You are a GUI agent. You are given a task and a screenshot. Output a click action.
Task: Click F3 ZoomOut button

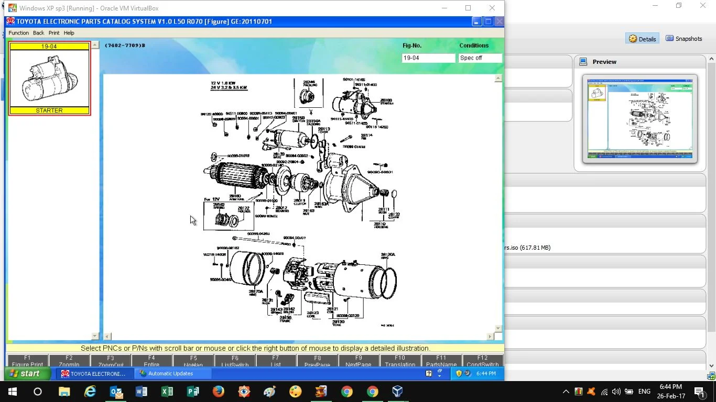tap(111, 361)
